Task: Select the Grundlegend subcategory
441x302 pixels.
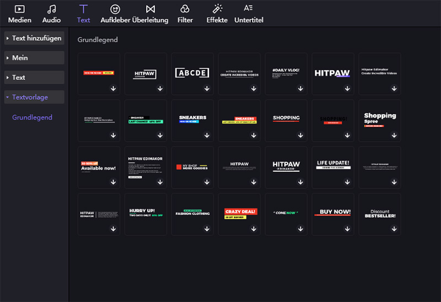Action: [32, 117]
